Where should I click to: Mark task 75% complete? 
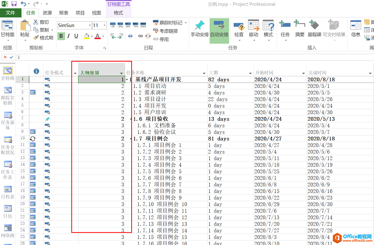coord(136,25)
